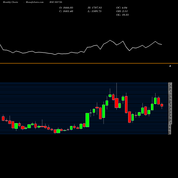Select the close price 'C: 1601.40'
This screenshot has width=178, height=178.
(x=66, y=11)
